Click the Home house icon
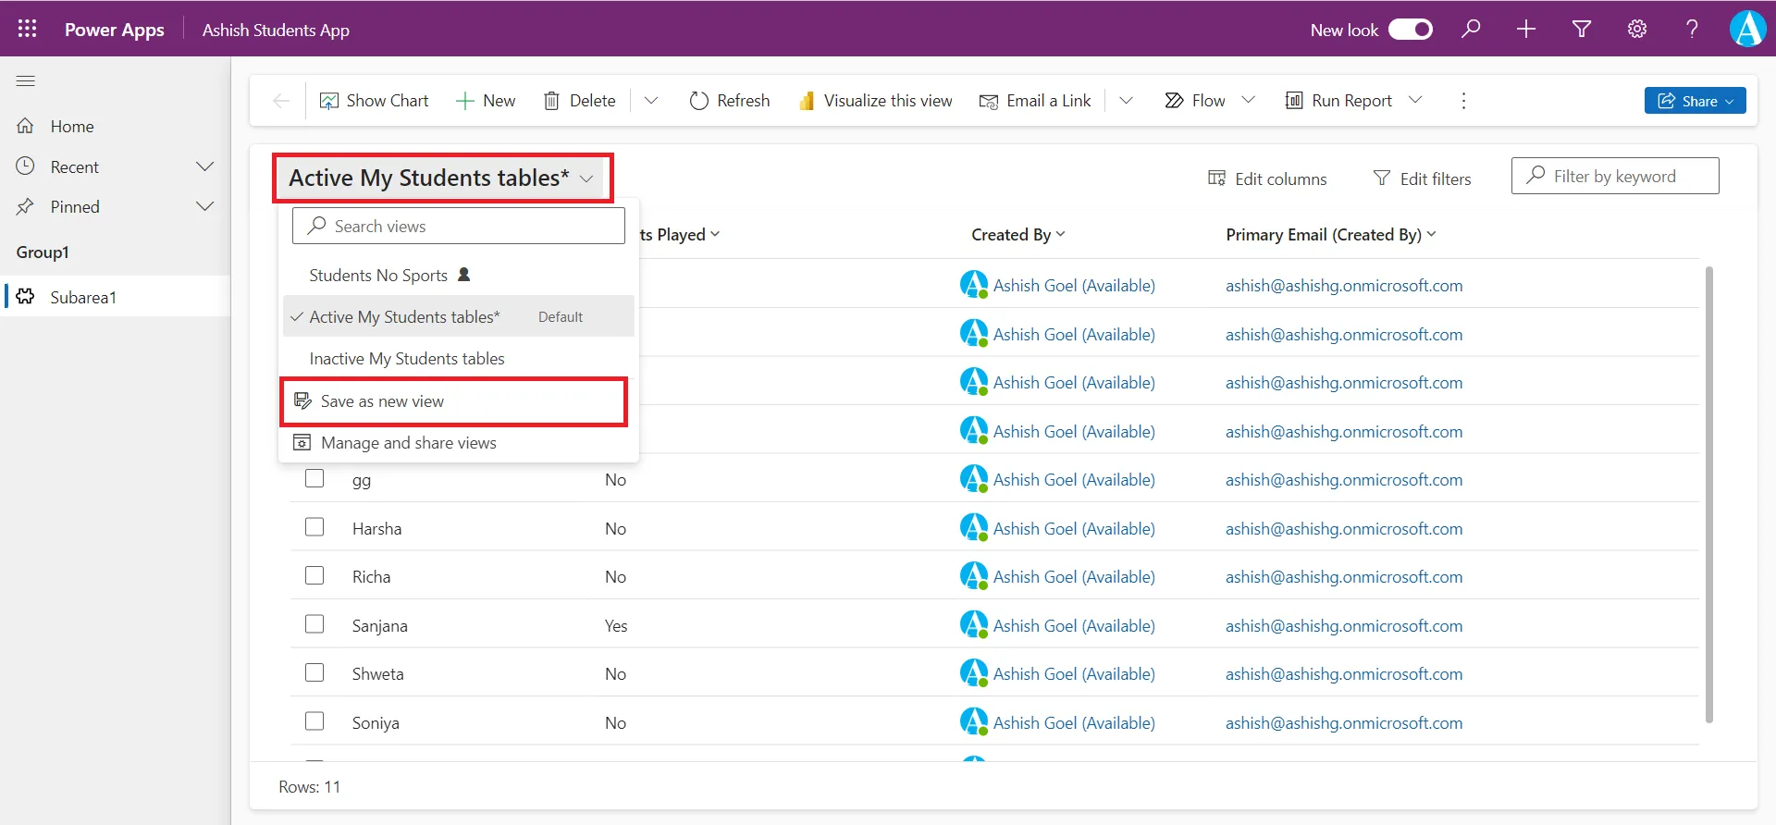This screenshot has height=825, width=1776. coord(26,126)
